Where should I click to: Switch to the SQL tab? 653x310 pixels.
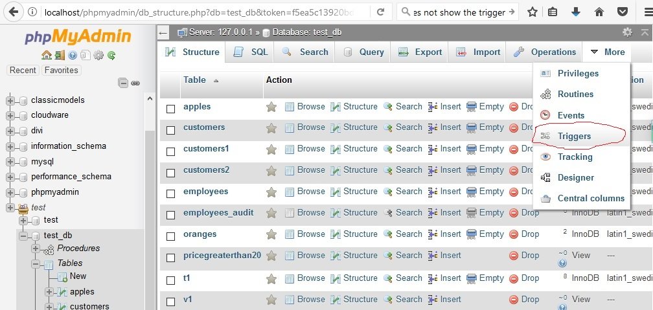point(250,52)
